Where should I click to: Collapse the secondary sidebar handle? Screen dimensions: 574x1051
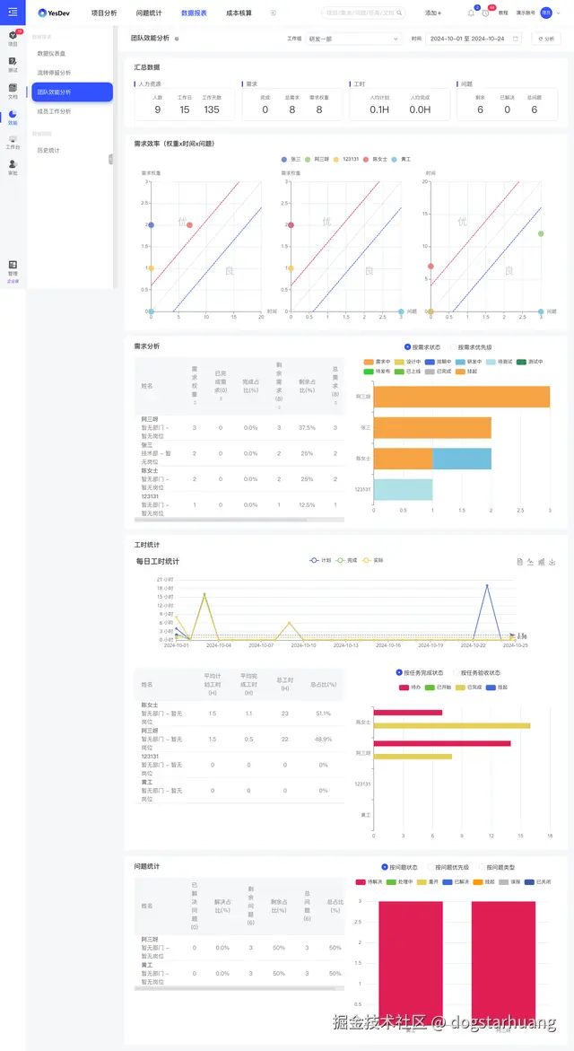(x=110, y=159)
